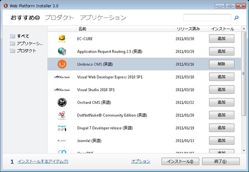Click the date 2011/01/19
Screen dimensions: 249x172
(x=185, y=128)
